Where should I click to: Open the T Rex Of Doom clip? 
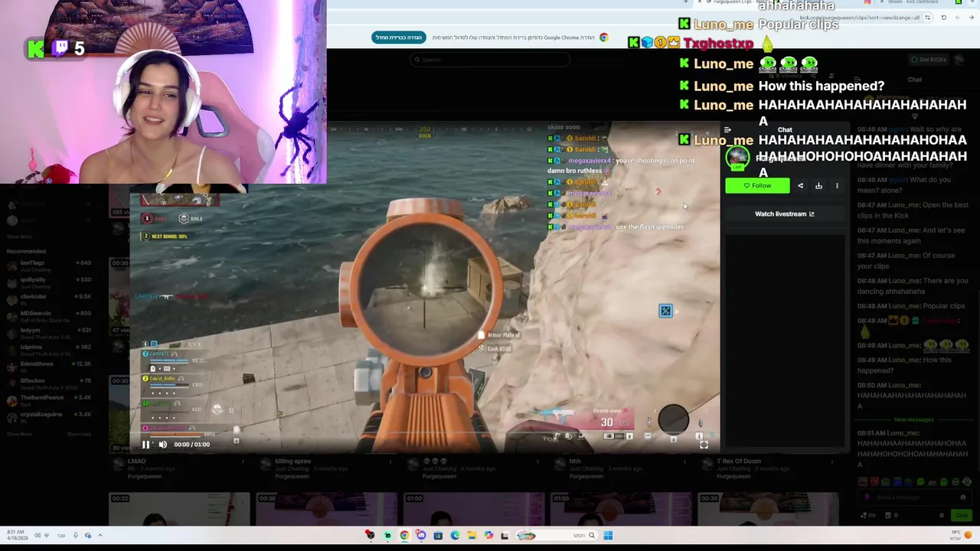[x=739, y=461]
